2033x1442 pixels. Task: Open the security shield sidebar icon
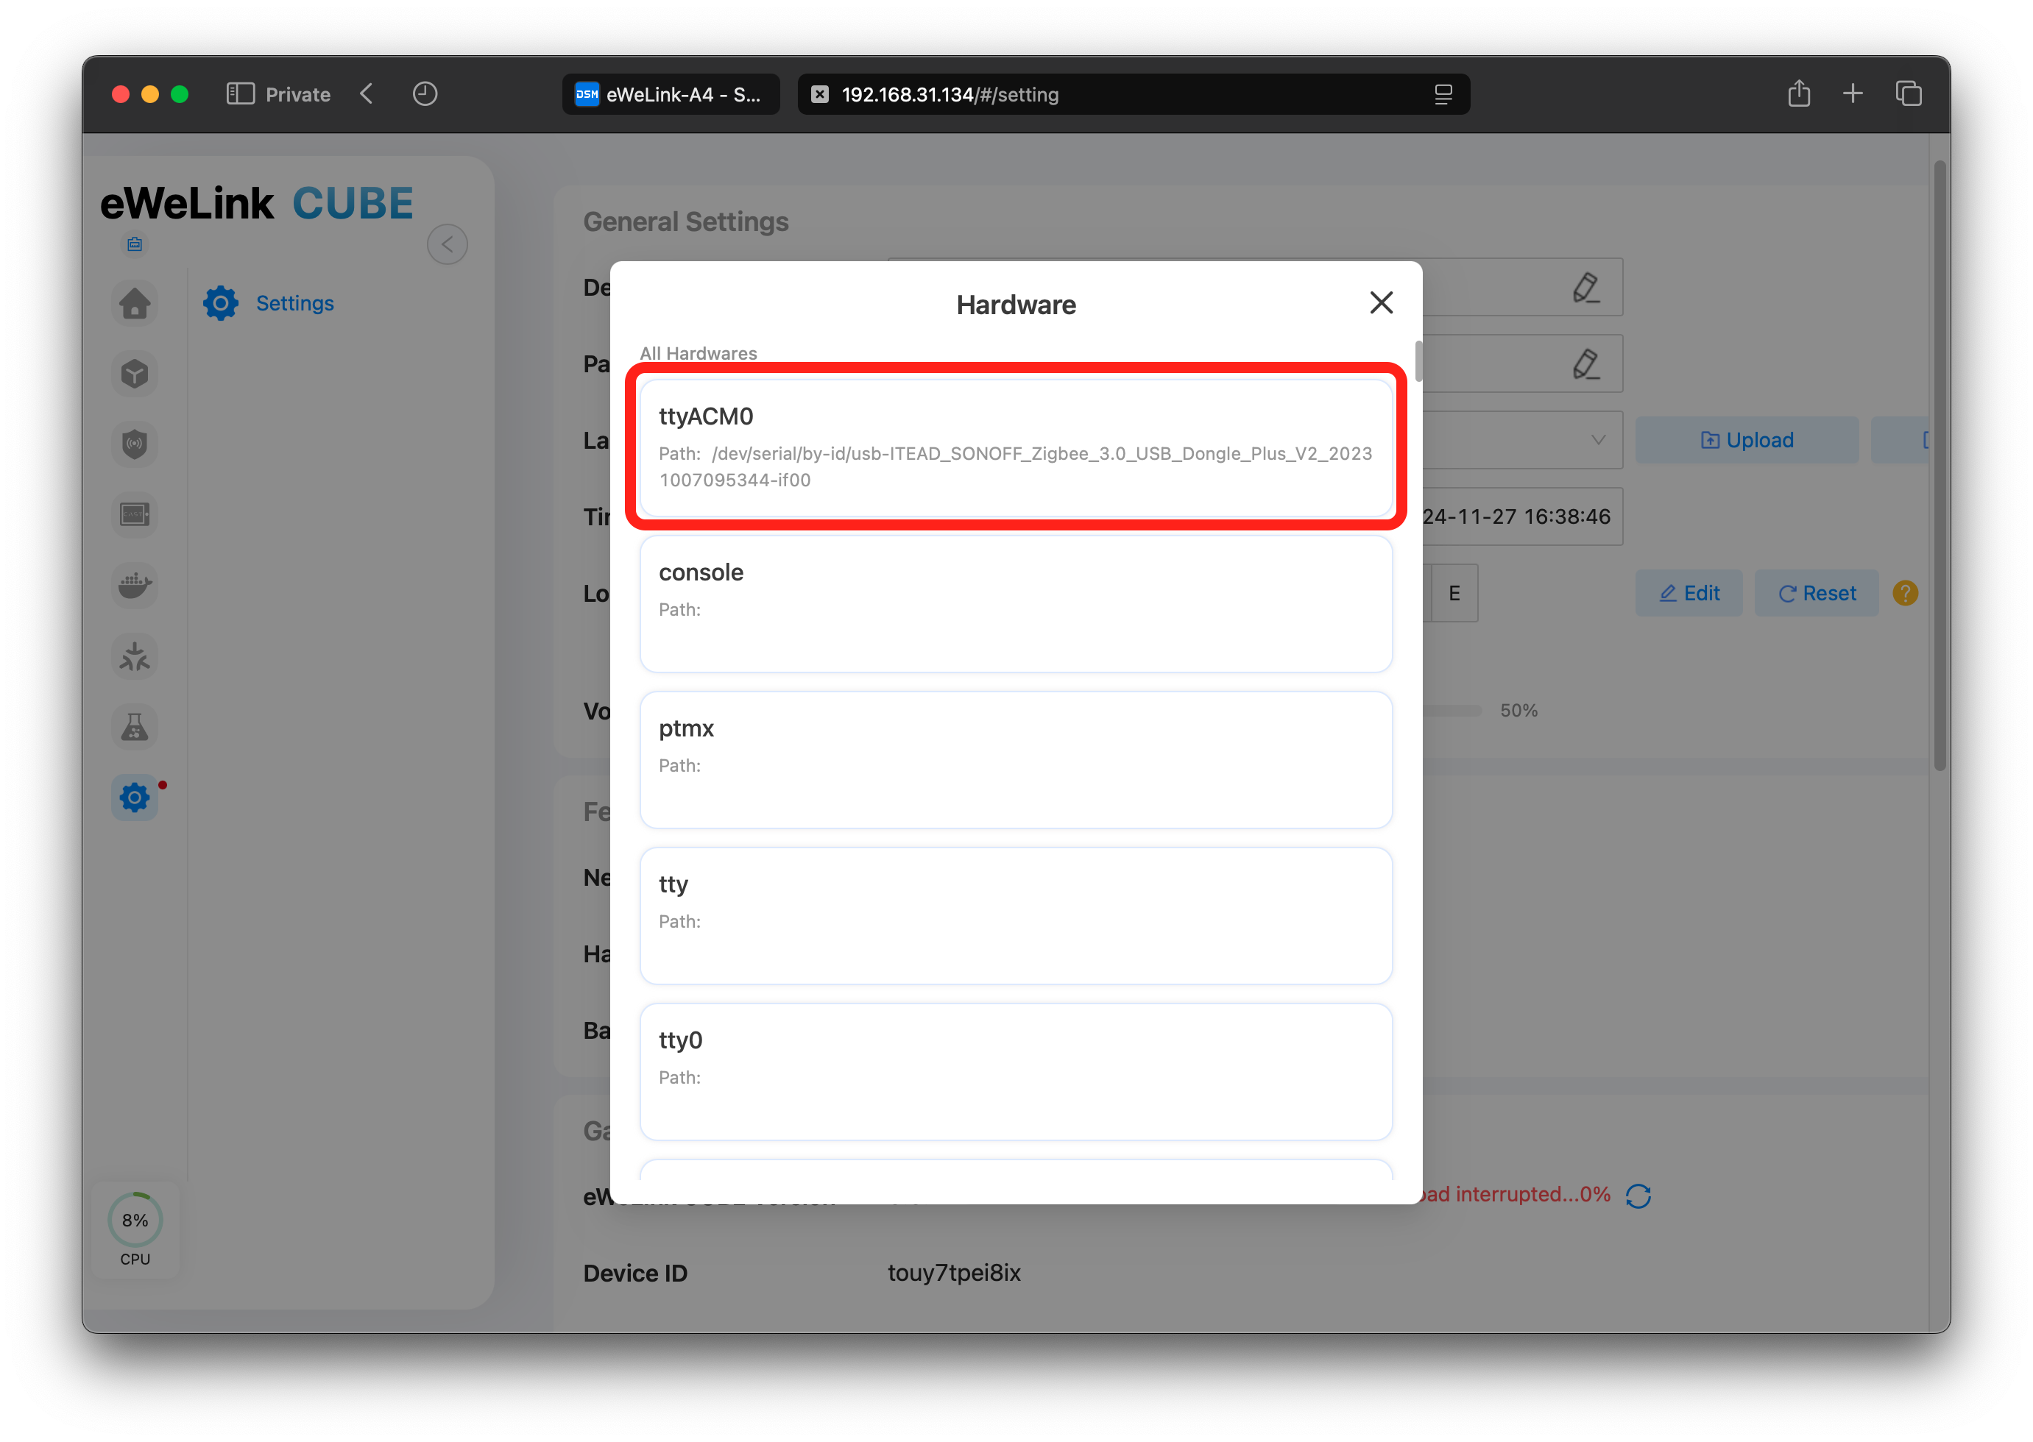(x=135, y=444)
